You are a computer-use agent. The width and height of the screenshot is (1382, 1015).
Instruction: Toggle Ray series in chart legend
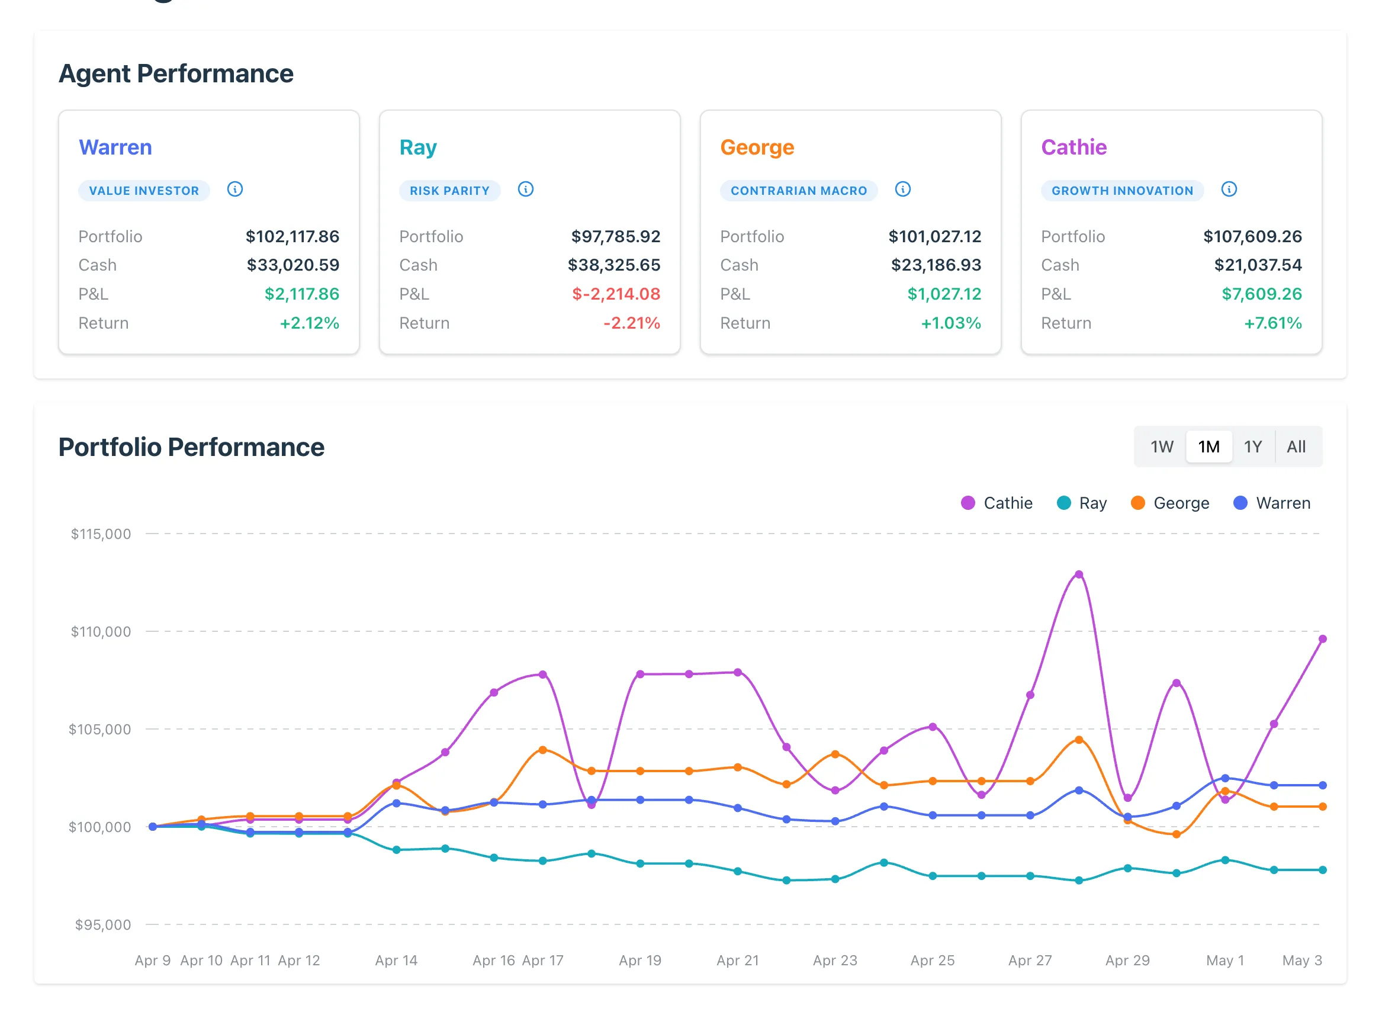(1082, 503)
